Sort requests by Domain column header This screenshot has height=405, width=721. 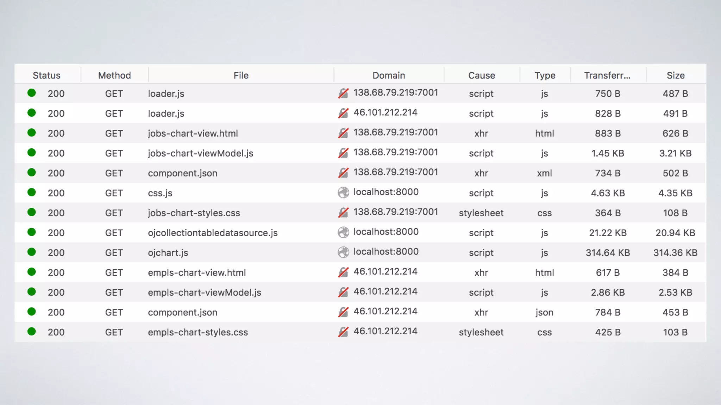(389, 75)
